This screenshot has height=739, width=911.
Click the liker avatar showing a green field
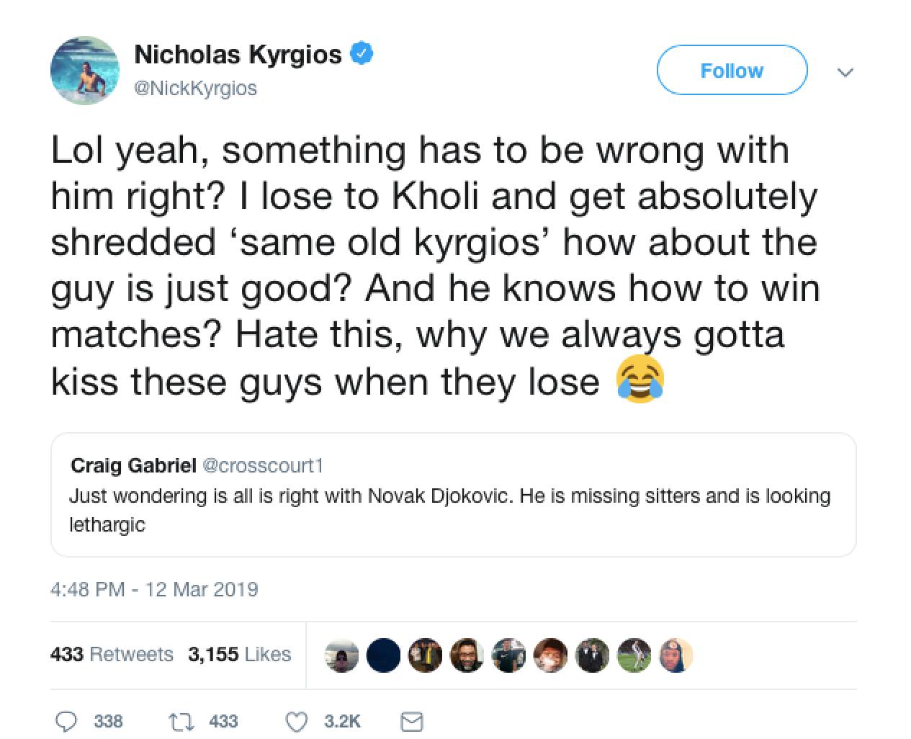634,655
